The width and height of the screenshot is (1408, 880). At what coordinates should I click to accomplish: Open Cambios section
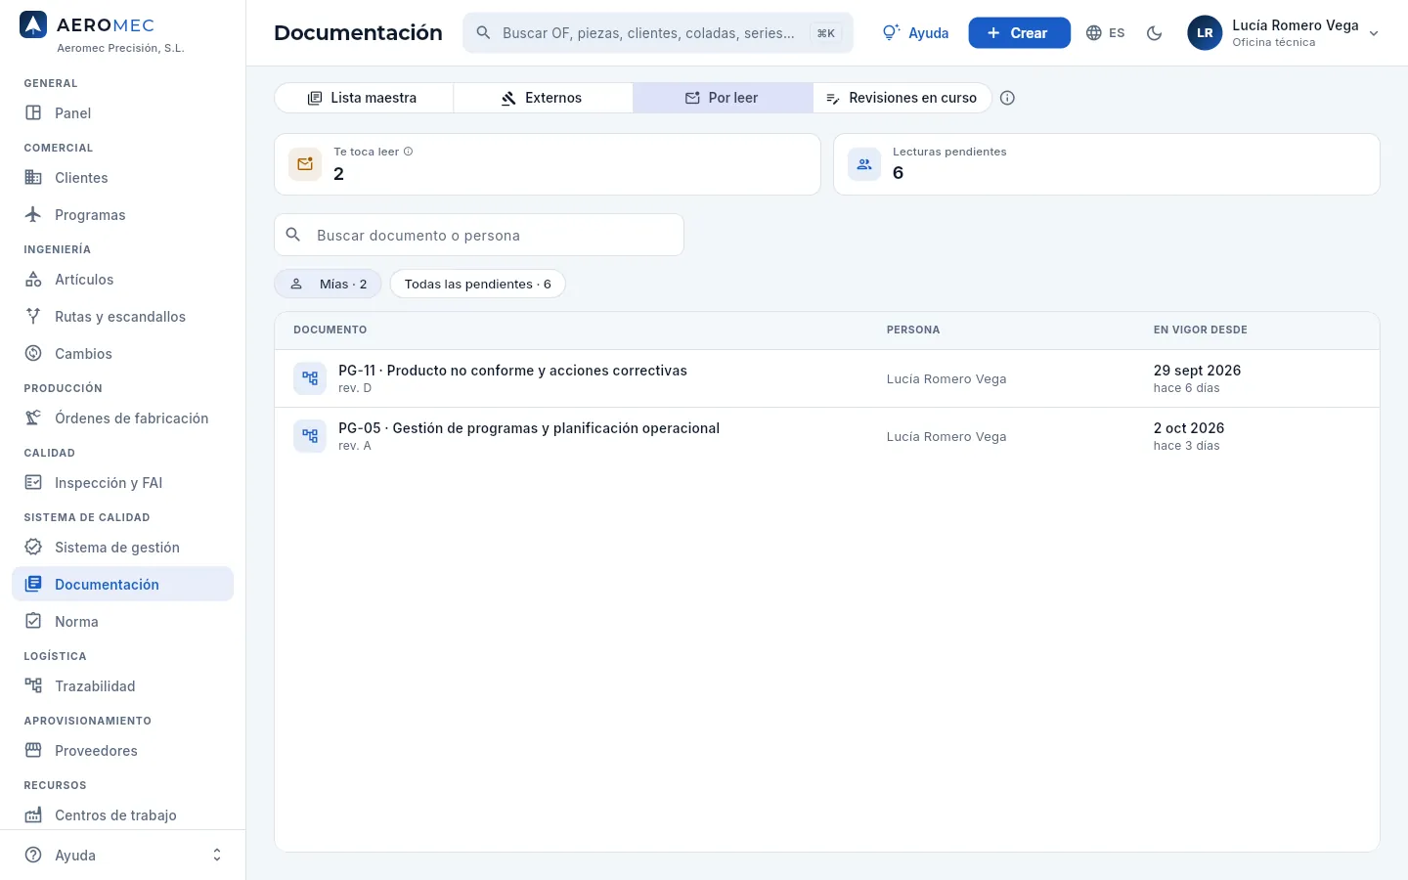pyautogui.click(x=122, y=354)
